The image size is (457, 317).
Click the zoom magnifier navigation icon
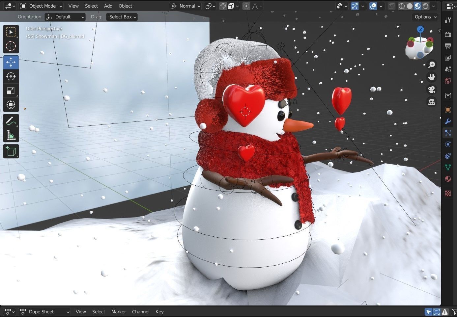point(432,65)
